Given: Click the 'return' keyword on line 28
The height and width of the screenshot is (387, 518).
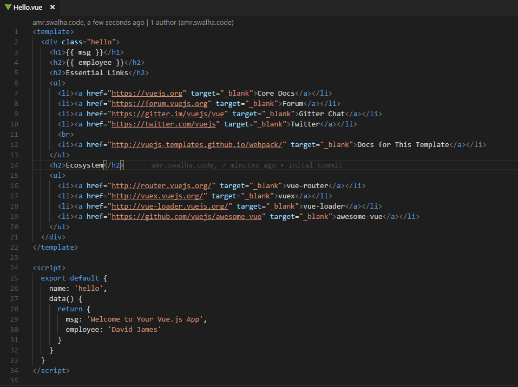Looking at the screenshot, I should coord(70,309).
